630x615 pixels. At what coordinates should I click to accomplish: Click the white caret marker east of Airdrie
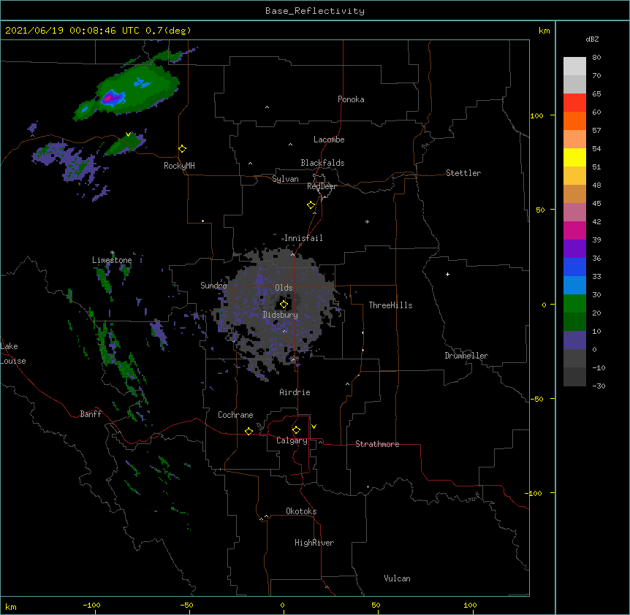(x=348, y=384)
